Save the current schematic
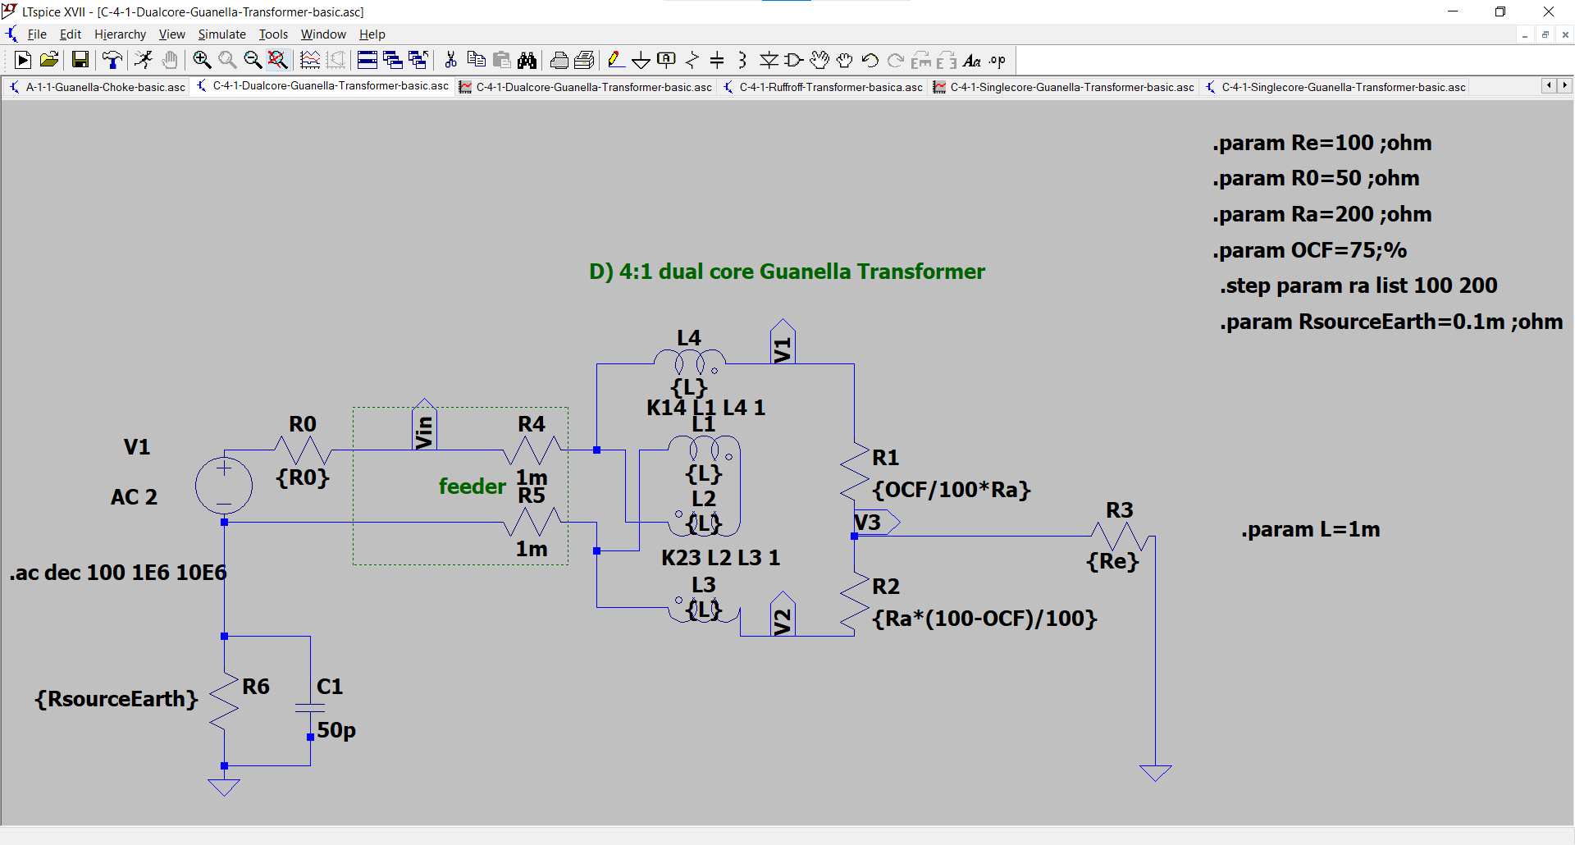The width and height of the screenshot is (1575, 845). (x=80, y=60)
